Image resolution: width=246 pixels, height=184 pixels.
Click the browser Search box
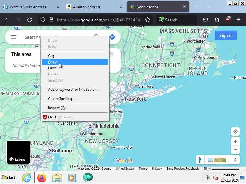(x=177, y=20)
